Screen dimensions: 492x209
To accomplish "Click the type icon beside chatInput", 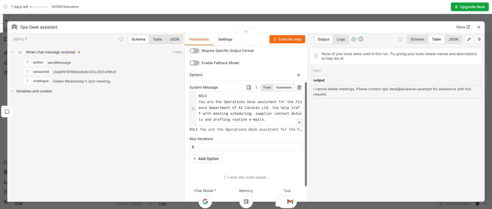I will pos(28,81).
